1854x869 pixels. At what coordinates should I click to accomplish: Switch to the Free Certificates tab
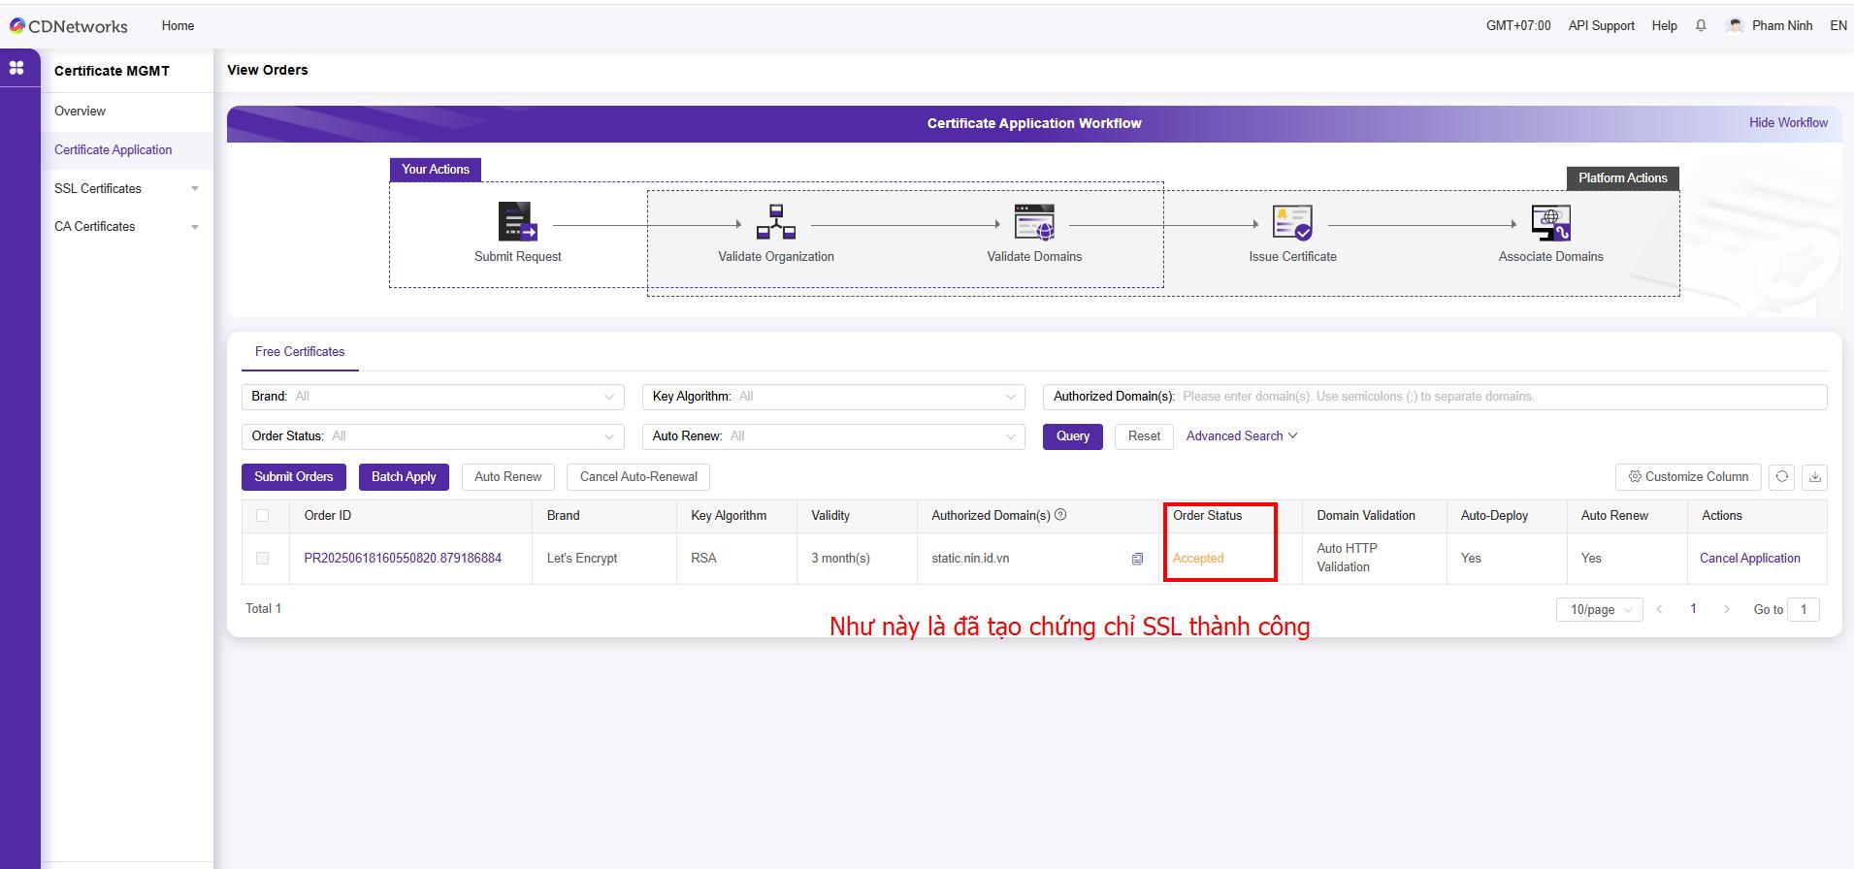tap(300, 352)
